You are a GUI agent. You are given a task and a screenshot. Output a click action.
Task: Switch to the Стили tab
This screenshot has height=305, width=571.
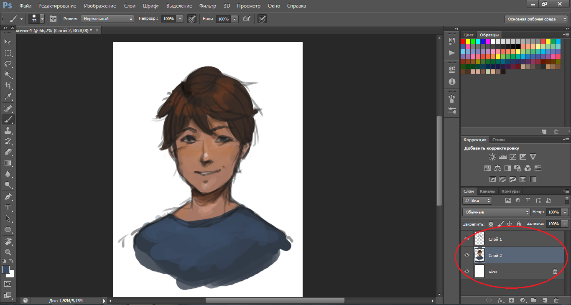tap(498, 140)
